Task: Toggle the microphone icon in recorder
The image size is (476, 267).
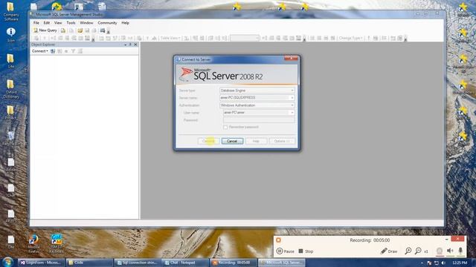Action: pyautogui.click(x=460, y=251)
